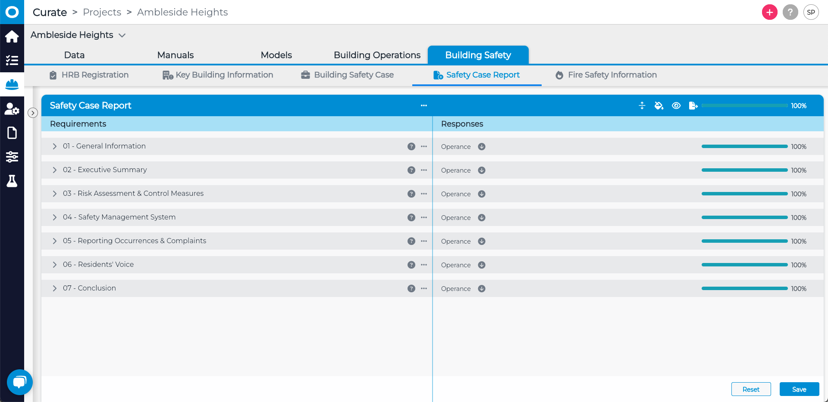
Task: Click the export document icon in header
Action: click(x=693, y=106)
